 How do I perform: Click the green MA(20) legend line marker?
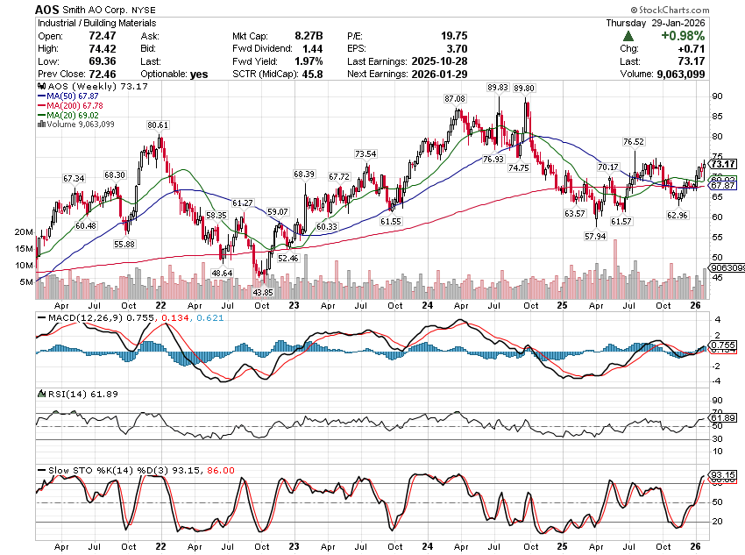point(39,115)
